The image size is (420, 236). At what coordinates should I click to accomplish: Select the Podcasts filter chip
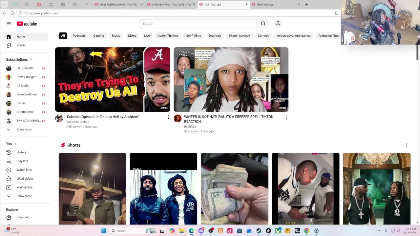(x=79, y=36)
